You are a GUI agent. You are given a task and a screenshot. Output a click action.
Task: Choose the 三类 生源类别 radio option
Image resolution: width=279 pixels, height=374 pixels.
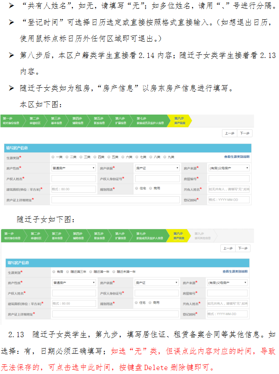pyautogui.click(x=81, y=157)
